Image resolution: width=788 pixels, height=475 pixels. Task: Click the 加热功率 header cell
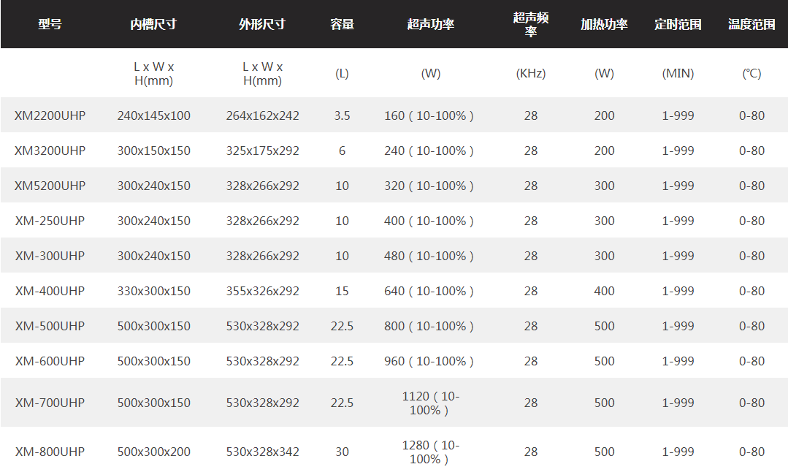tap(604, 24)
